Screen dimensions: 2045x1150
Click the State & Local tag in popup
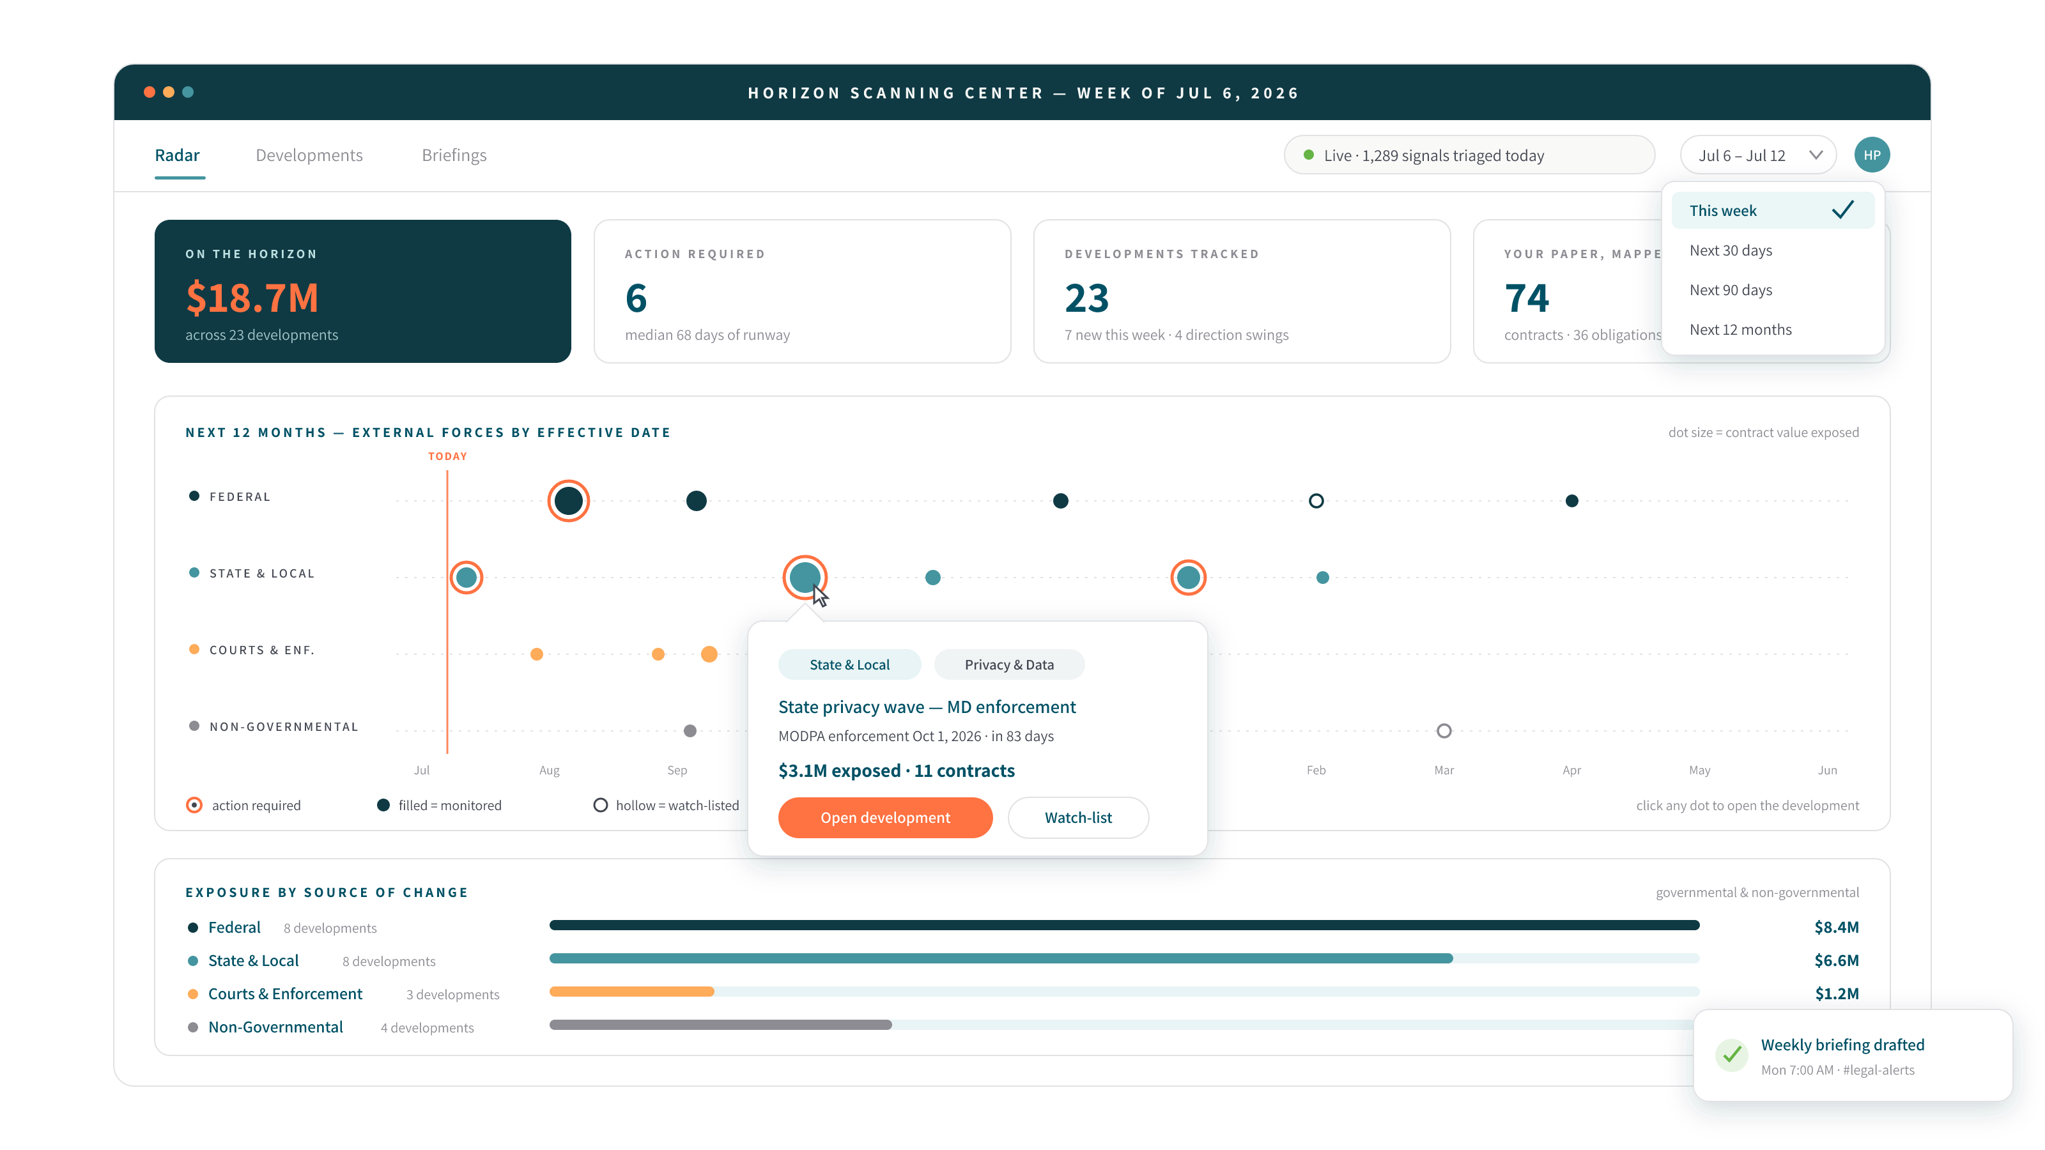coord(849,664)
